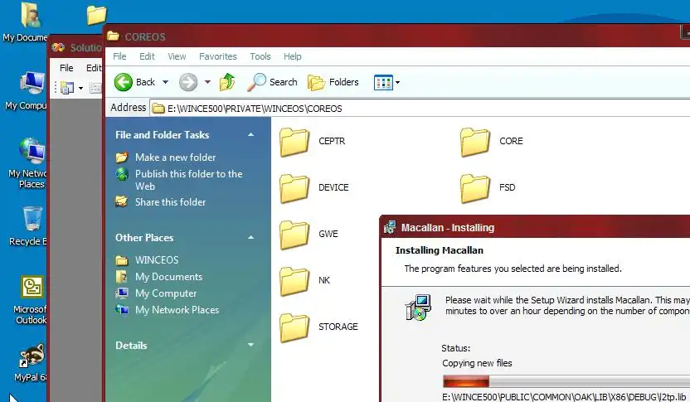The width and height of the screenshot is (690, 402).
Task: Click the Macallan installer title bar icon
Action: 390,227
